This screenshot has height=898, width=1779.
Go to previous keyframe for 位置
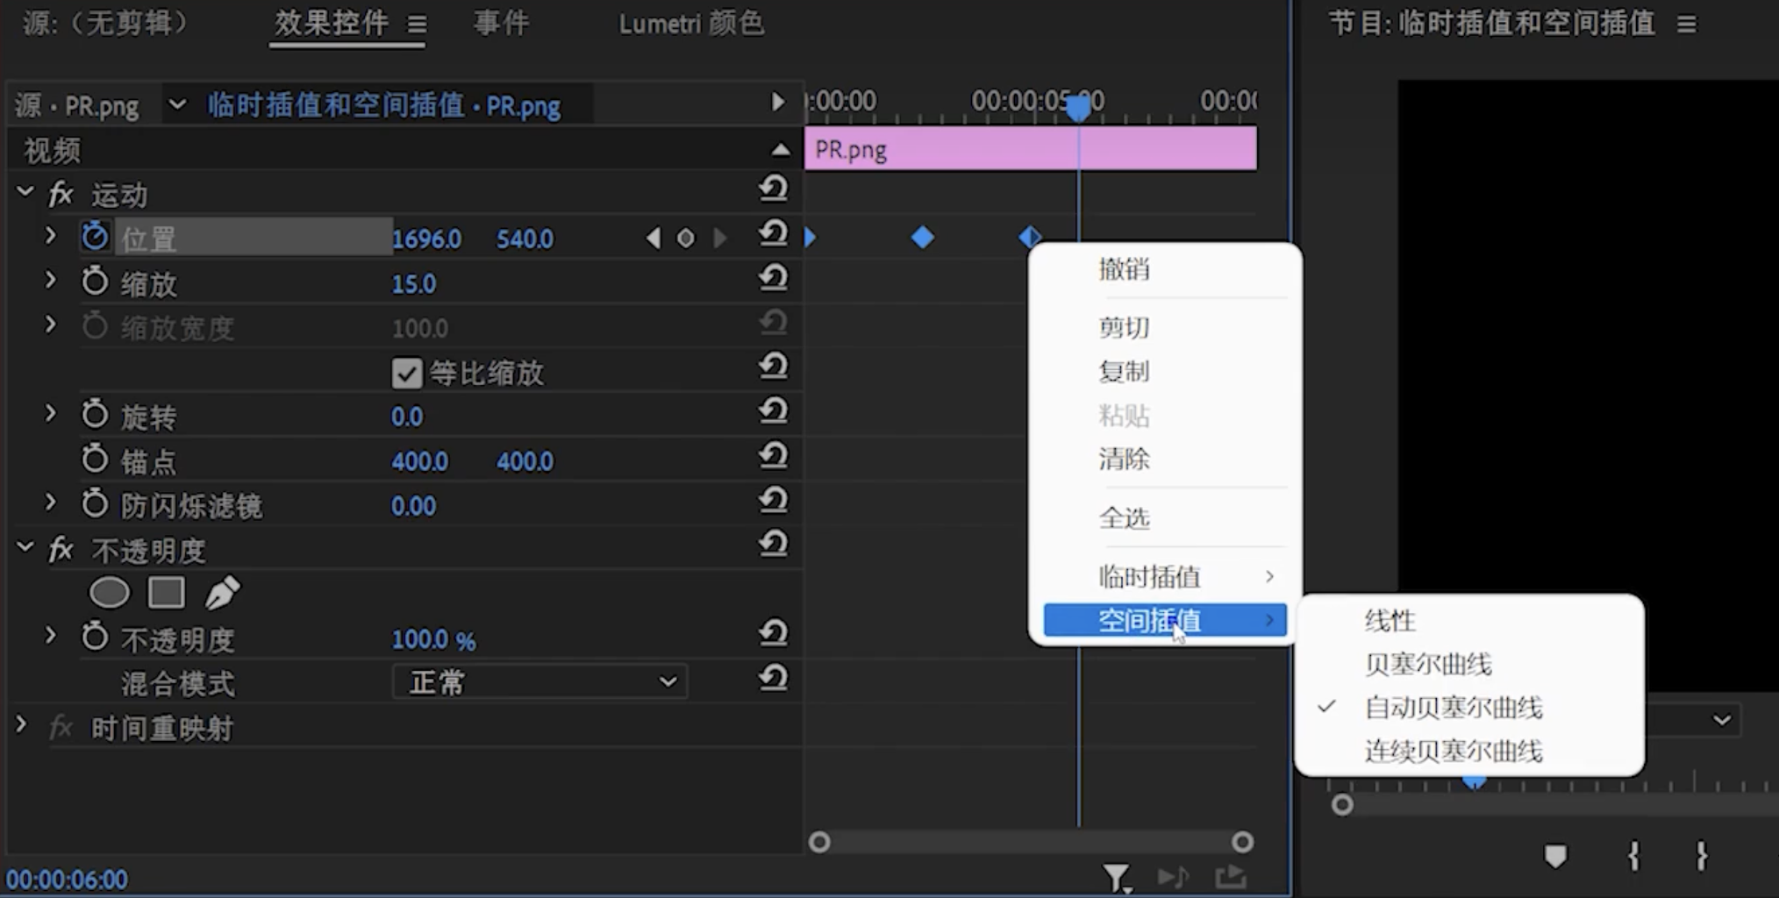coord(653,239)
